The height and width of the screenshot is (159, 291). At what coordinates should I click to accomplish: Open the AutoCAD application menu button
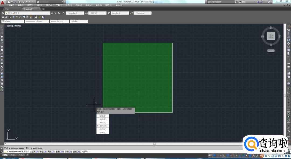coord(3,3)
